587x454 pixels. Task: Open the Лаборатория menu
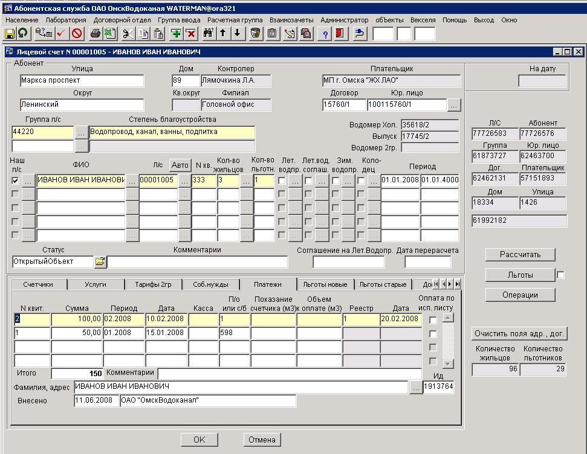click(x=65, y=20)
